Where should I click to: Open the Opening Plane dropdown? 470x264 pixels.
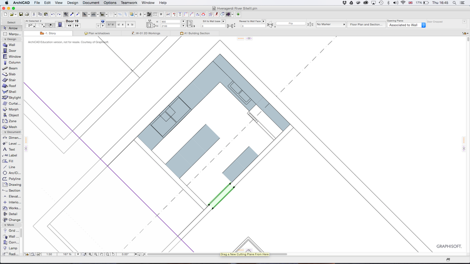[x=406, y=25]
